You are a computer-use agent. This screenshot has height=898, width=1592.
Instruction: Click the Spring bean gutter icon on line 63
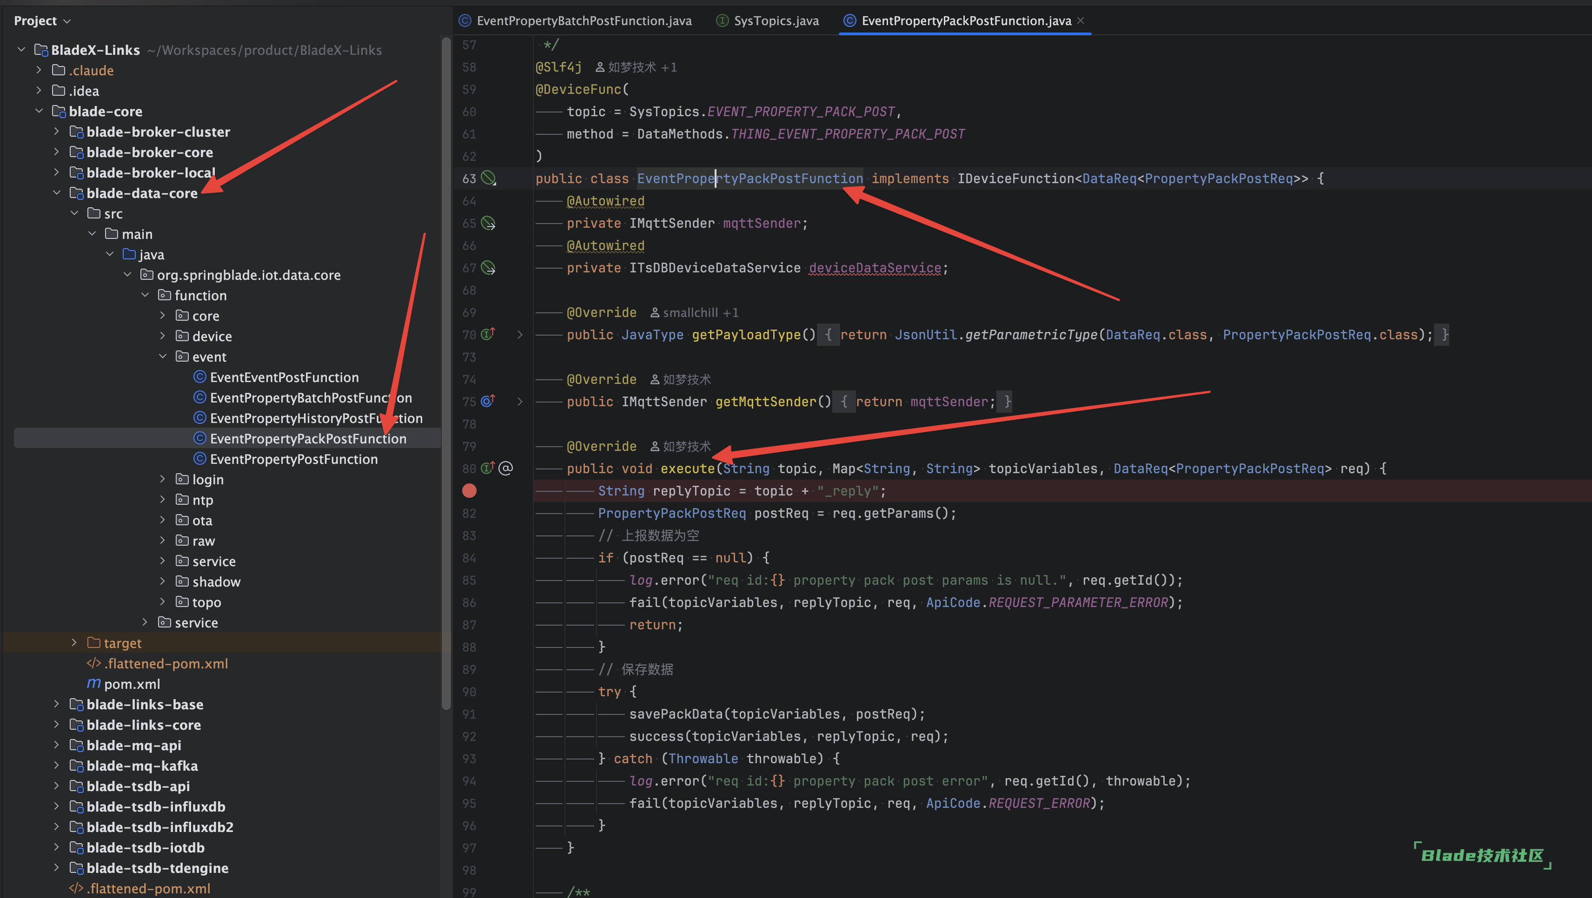pos(488,178)
